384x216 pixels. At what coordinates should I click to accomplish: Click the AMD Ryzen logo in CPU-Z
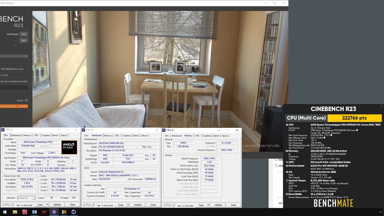69,147
